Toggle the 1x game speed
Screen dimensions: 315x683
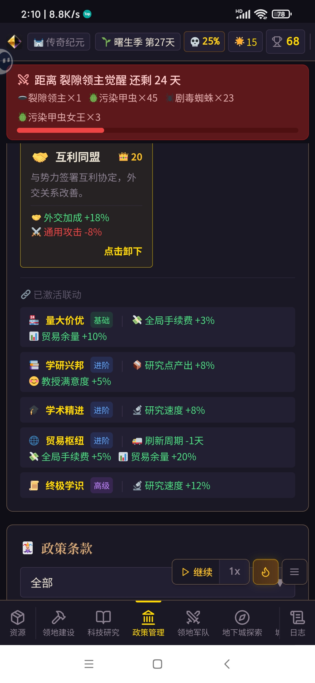[x=235, y=572]
